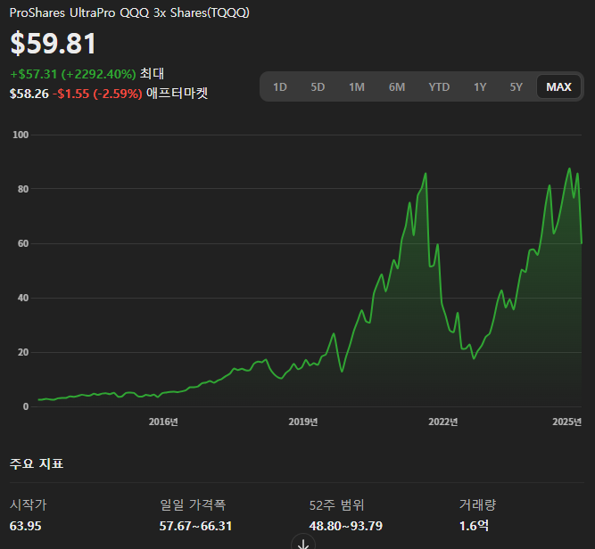Screen dimensions: 595x549
Task: Show the YTD chart range
Action: click(x=439, y=86)
